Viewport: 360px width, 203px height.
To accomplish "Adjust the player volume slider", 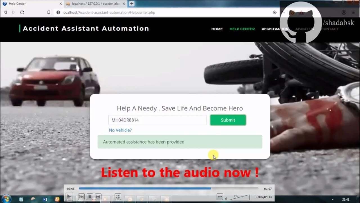I will [x=240, y=197].
